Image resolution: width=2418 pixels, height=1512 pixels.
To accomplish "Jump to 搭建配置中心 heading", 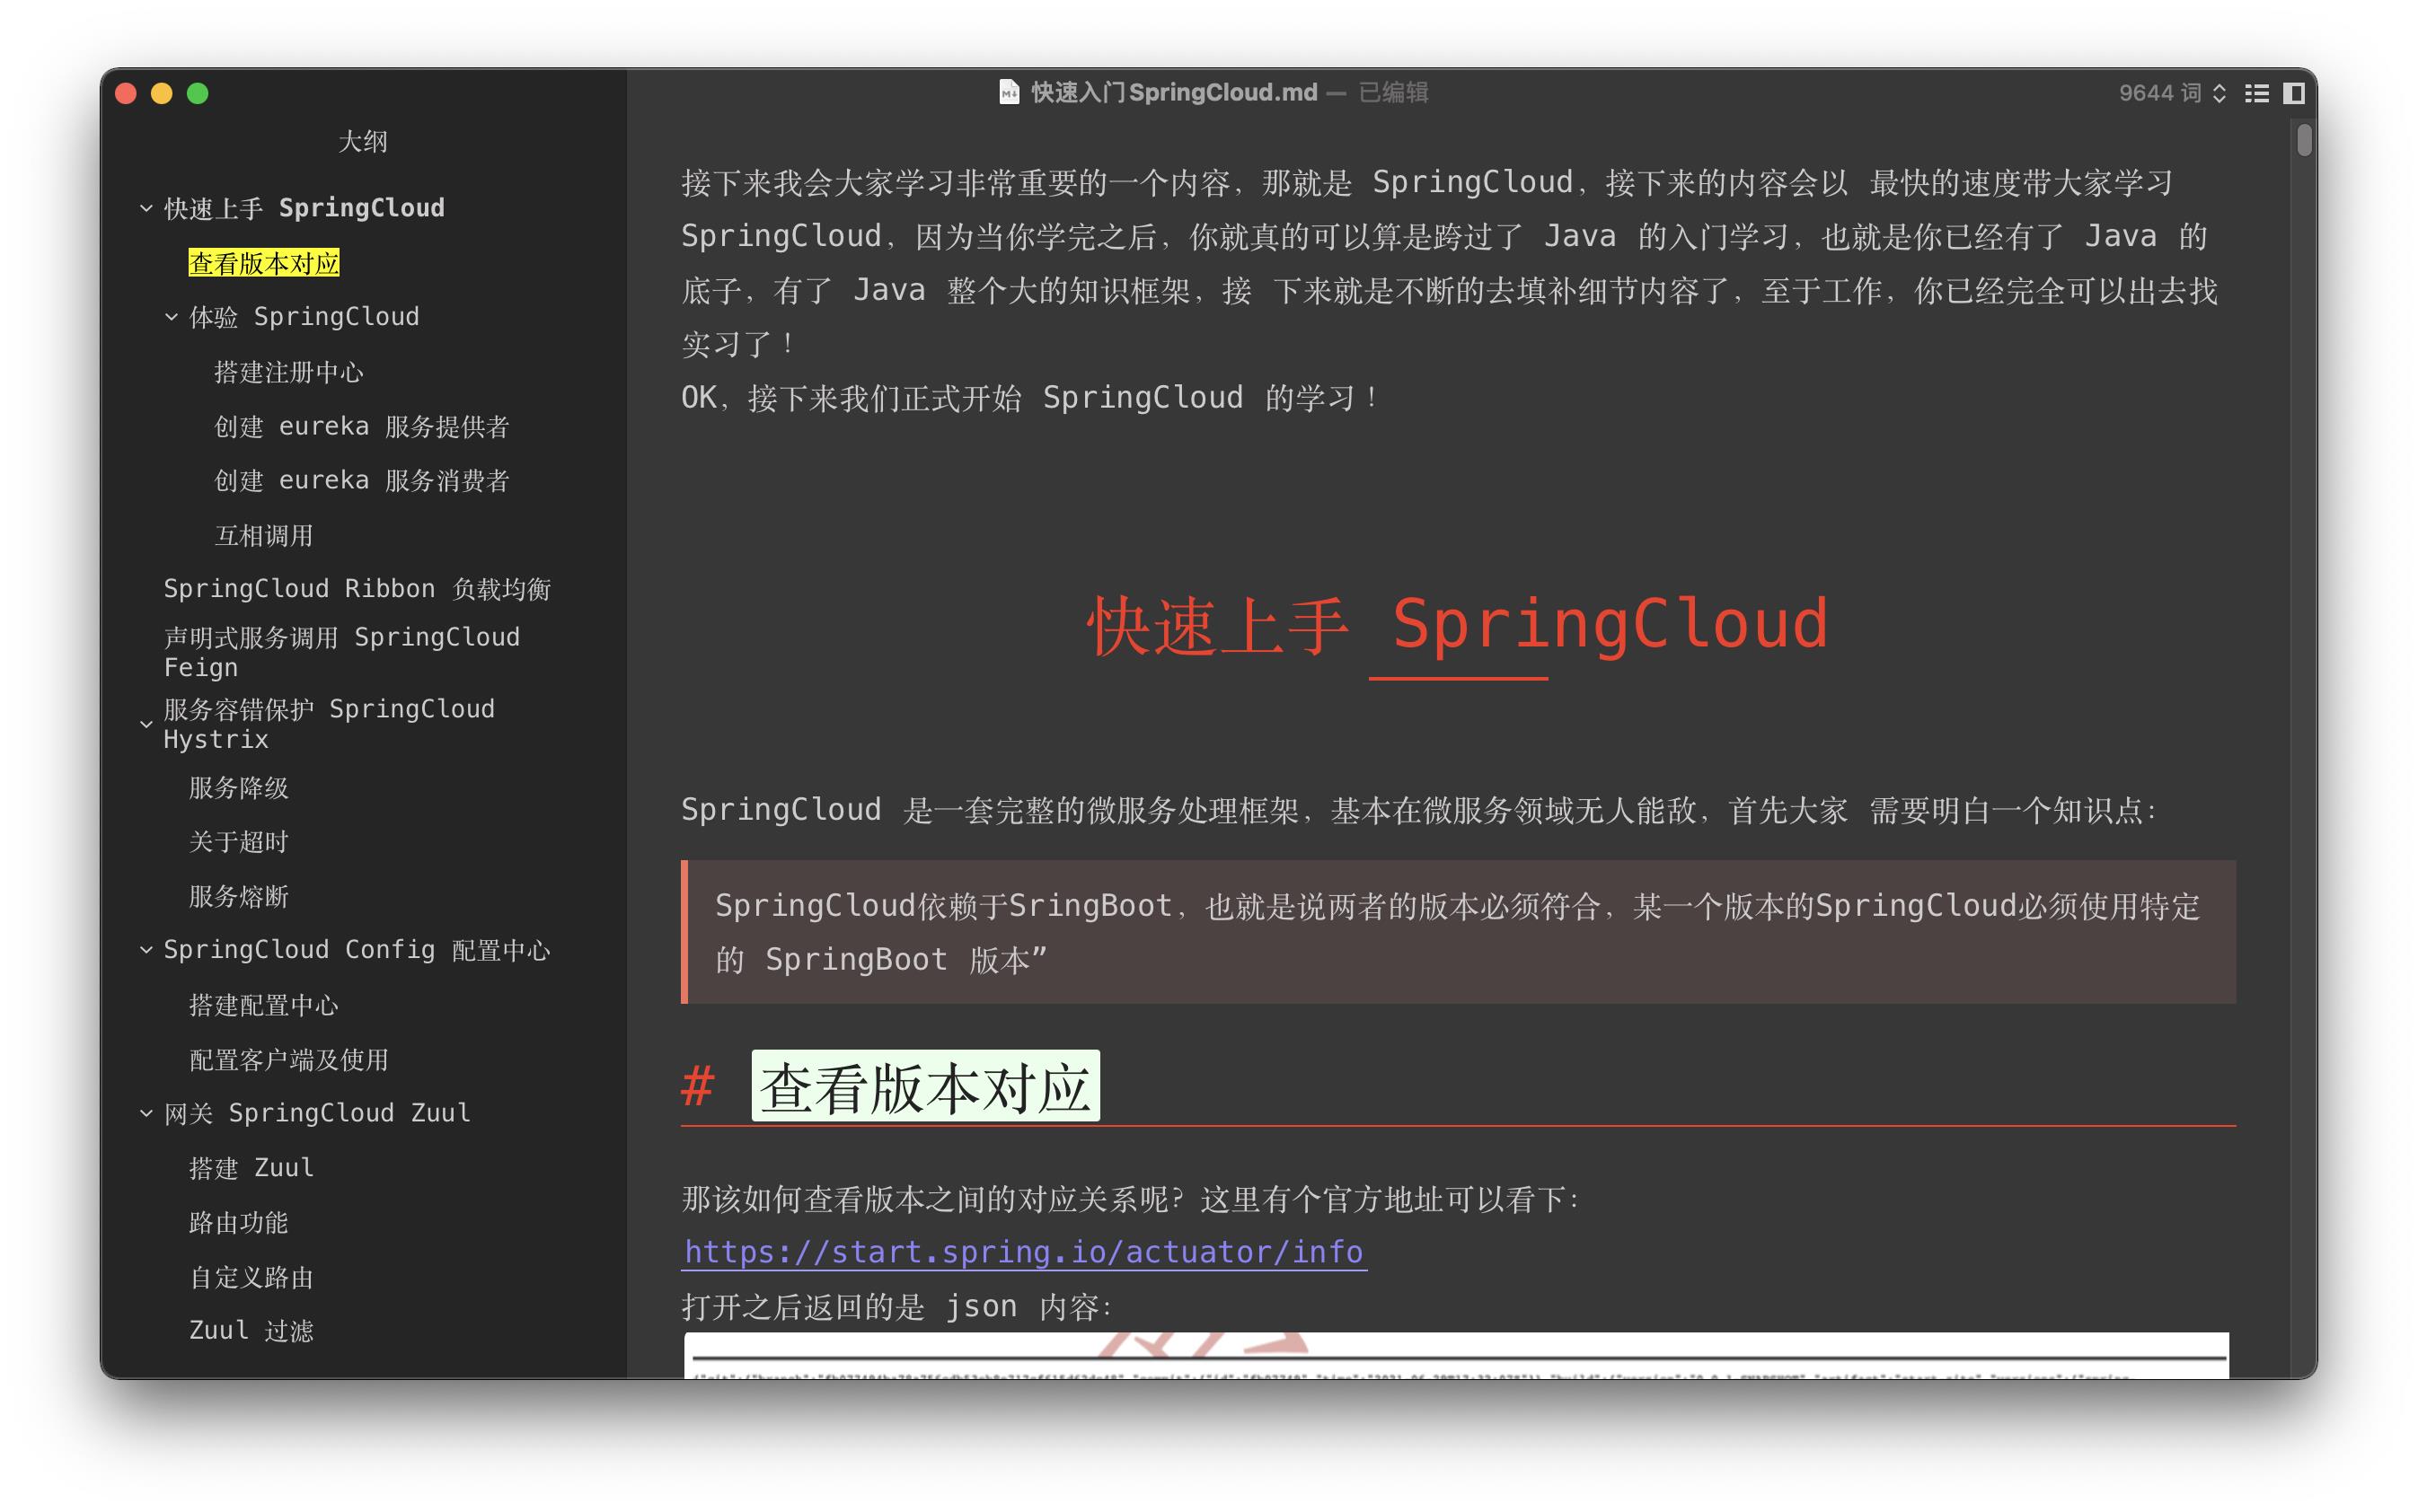I will (264, 1005).
